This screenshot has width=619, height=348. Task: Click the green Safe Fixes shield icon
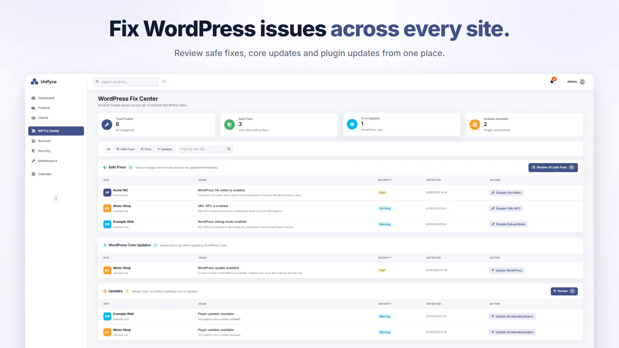229,125
